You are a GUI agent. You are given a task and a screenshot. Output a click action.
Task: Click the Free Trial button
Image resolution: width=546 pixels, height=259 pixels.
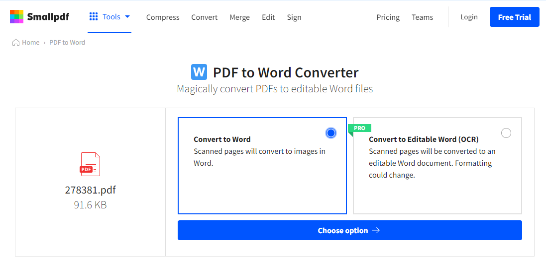514,17
